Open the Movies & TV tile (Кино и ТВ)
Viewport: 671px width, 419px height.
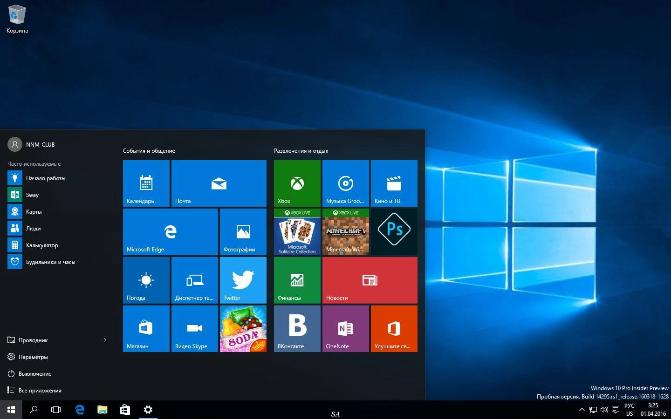pyautogui.click(x=394, y=183)
